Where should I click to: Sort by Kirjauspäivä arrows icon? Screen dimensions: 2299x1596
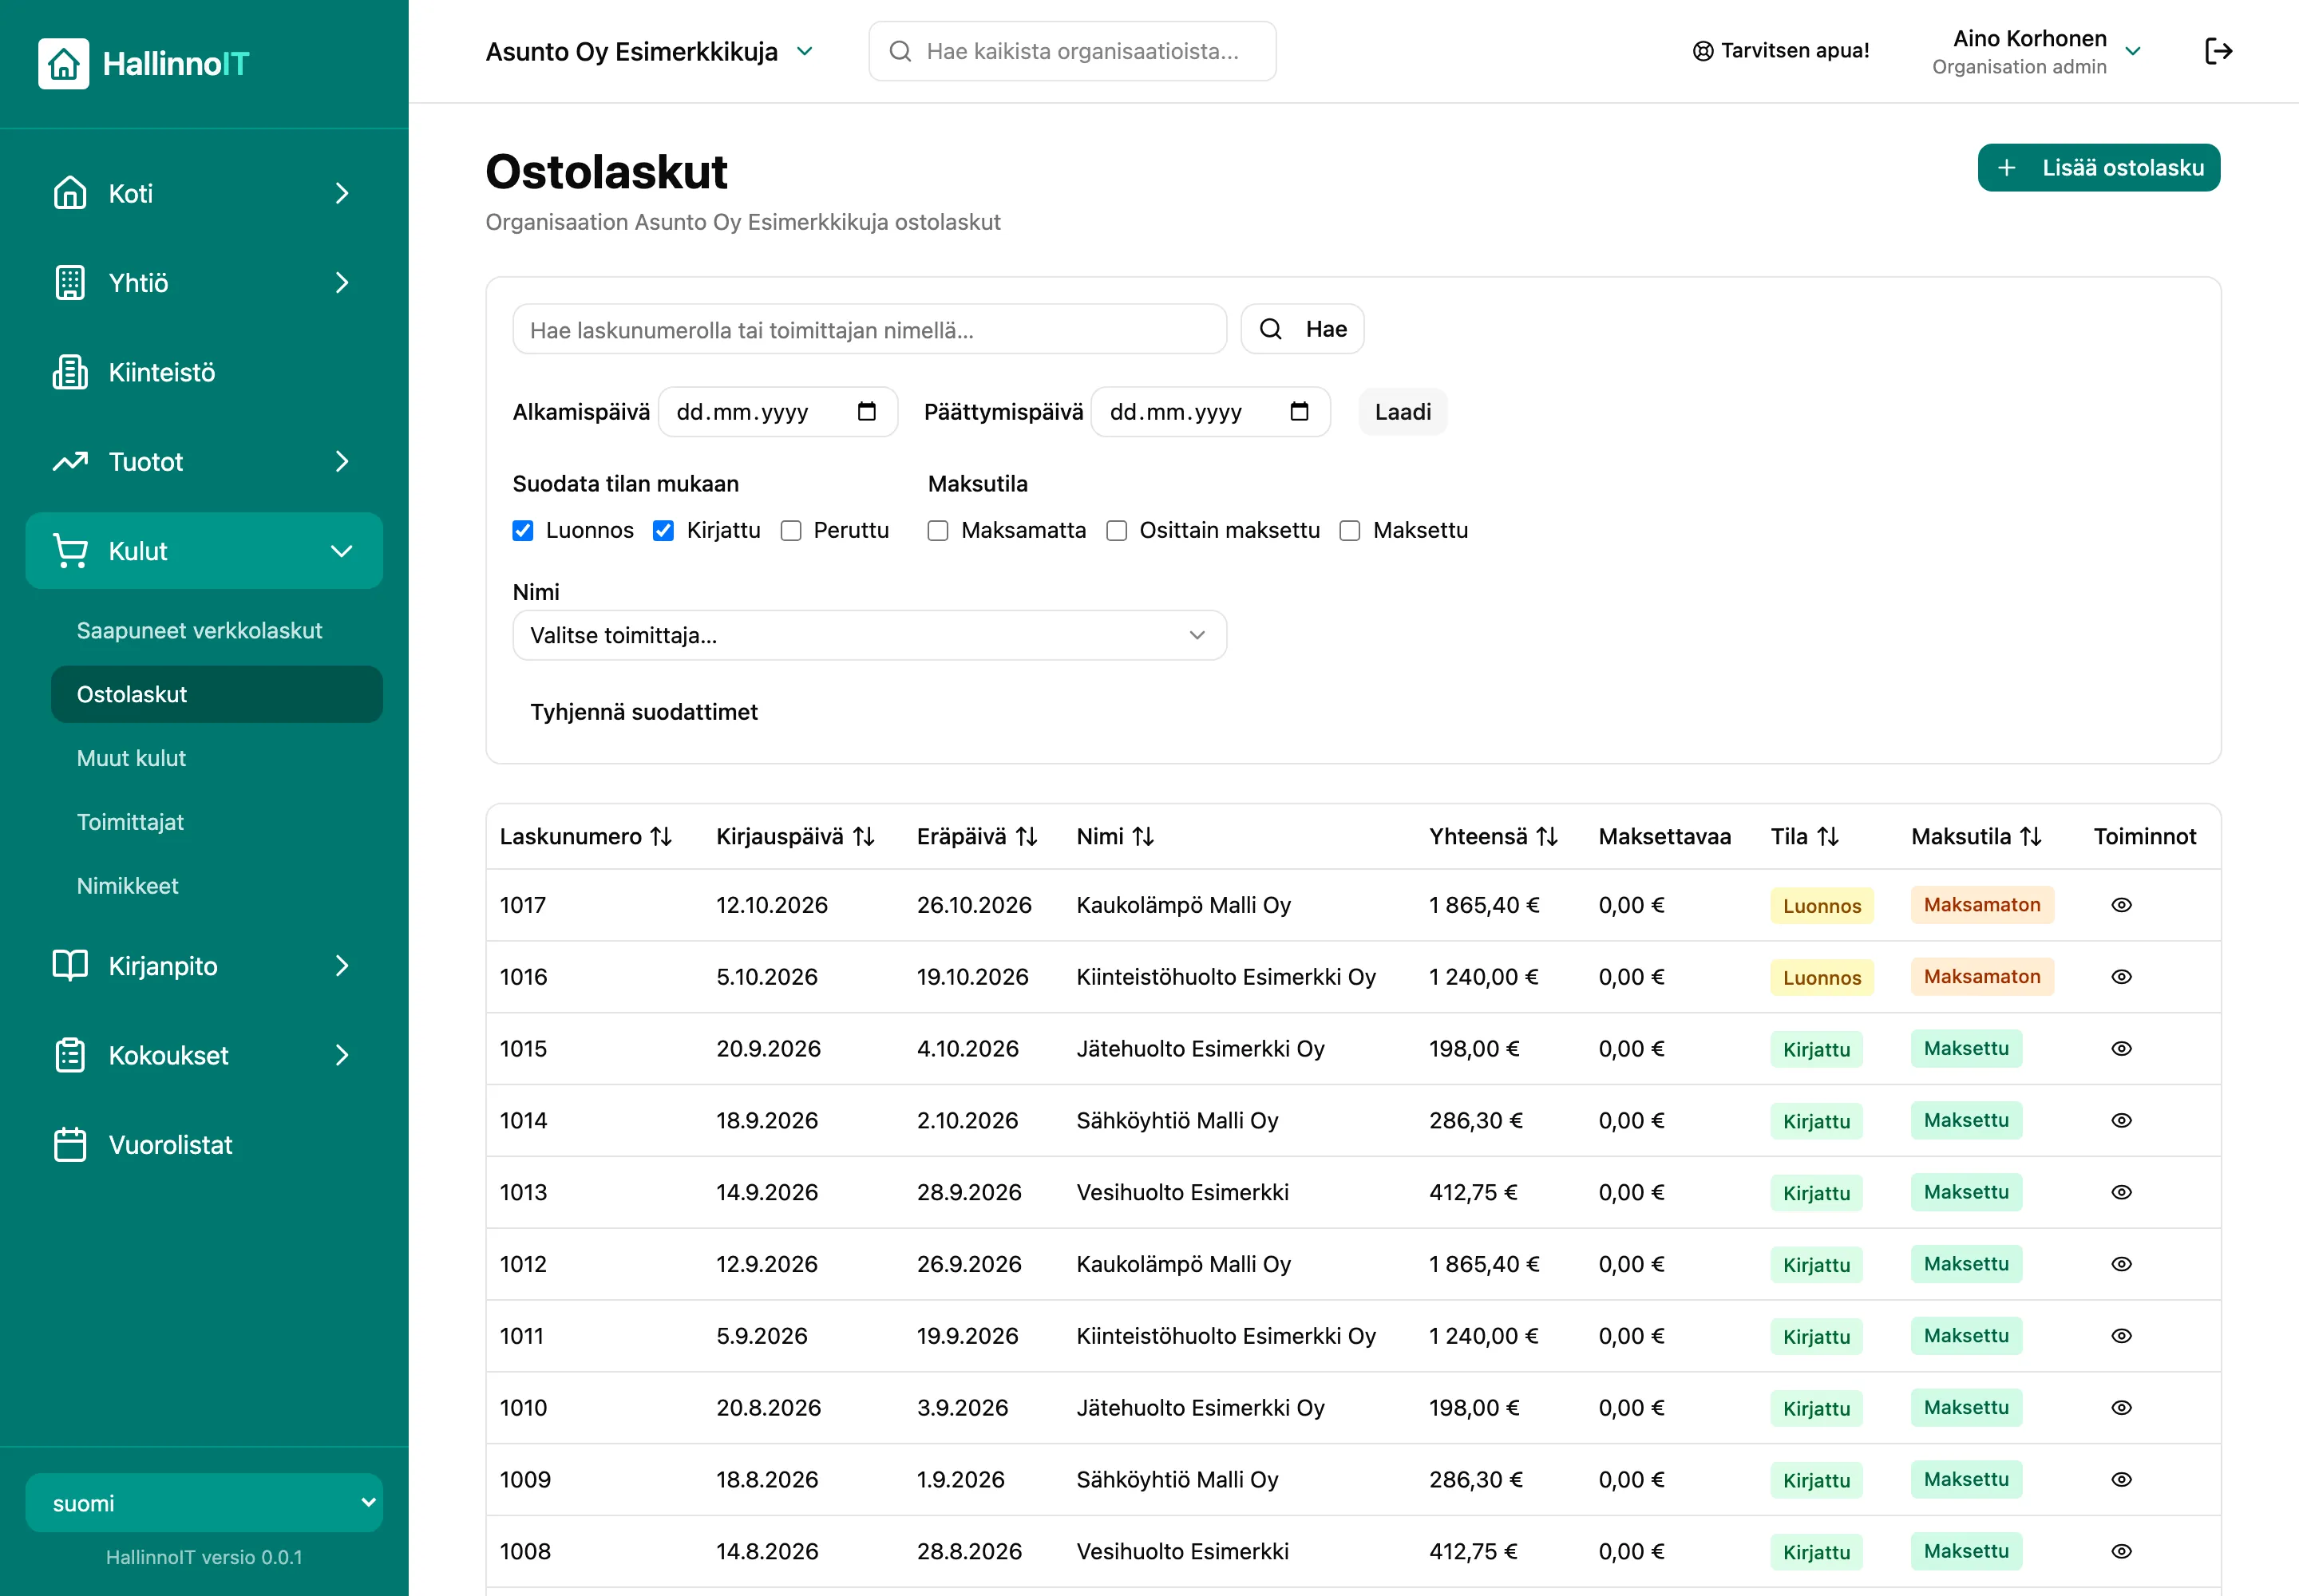[x=865, y=837]
